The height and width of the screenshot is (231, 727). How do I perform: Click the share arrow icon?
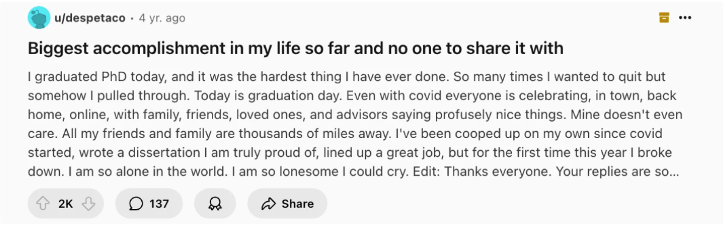pos(269,204)
